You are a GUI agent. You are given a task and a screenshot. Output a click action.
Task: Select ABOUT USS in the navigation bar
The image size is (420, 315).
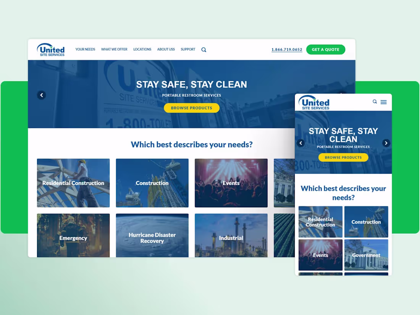(x=166, y=49)
